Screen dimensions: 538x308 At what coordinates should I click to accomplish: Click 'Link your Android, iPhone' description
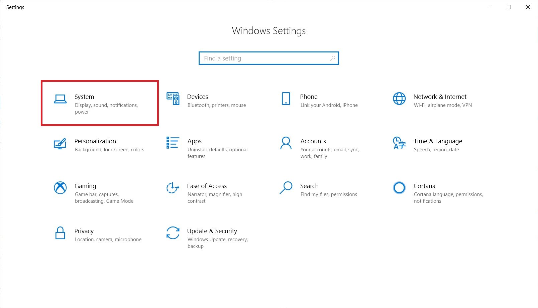click(x=329, y=105)
